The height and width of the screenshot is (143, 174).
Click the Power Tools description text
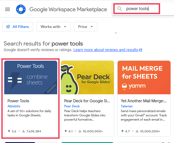click(x=29, y=113)
